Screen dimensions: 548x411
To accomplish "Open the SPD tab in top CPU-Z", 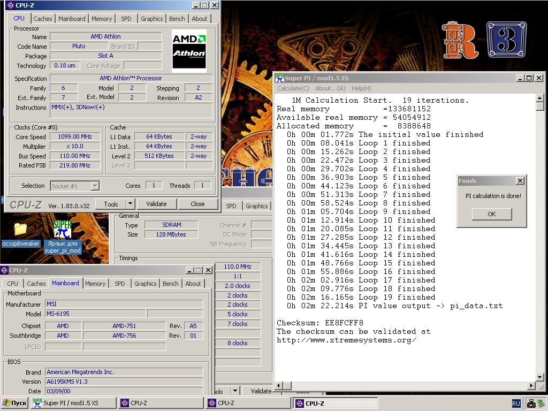I will click(126, 19).
